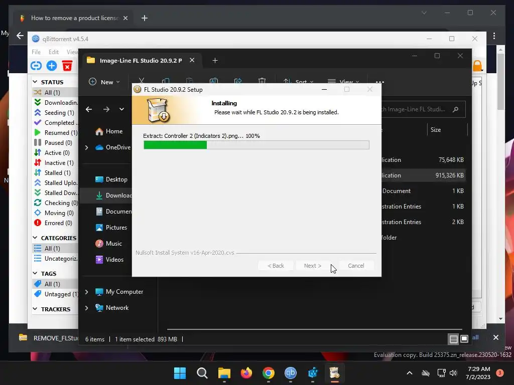
Task: Select the 75,648 KB file row
Action: pos(423,160)
